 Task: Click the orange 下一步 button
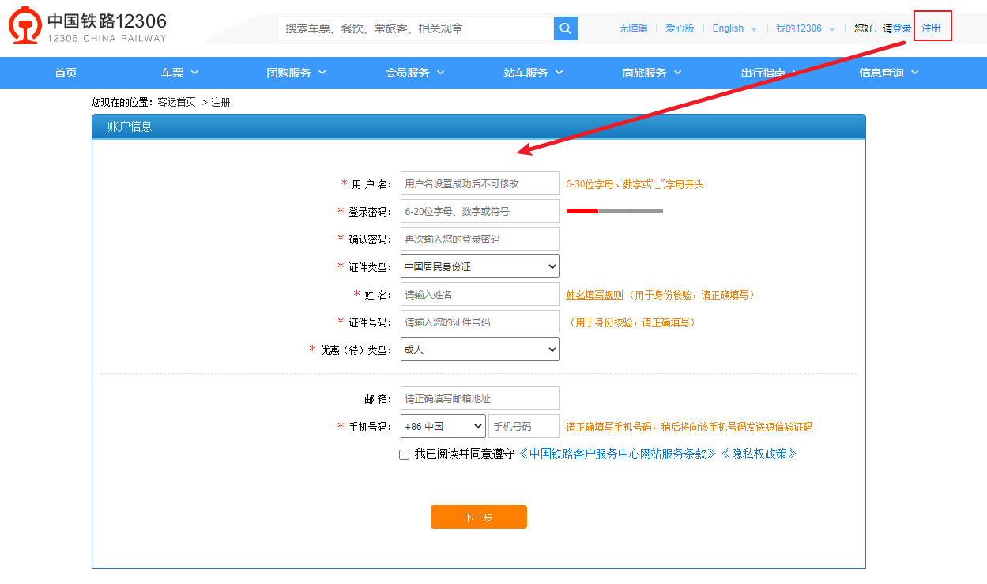tap(478, 517)
